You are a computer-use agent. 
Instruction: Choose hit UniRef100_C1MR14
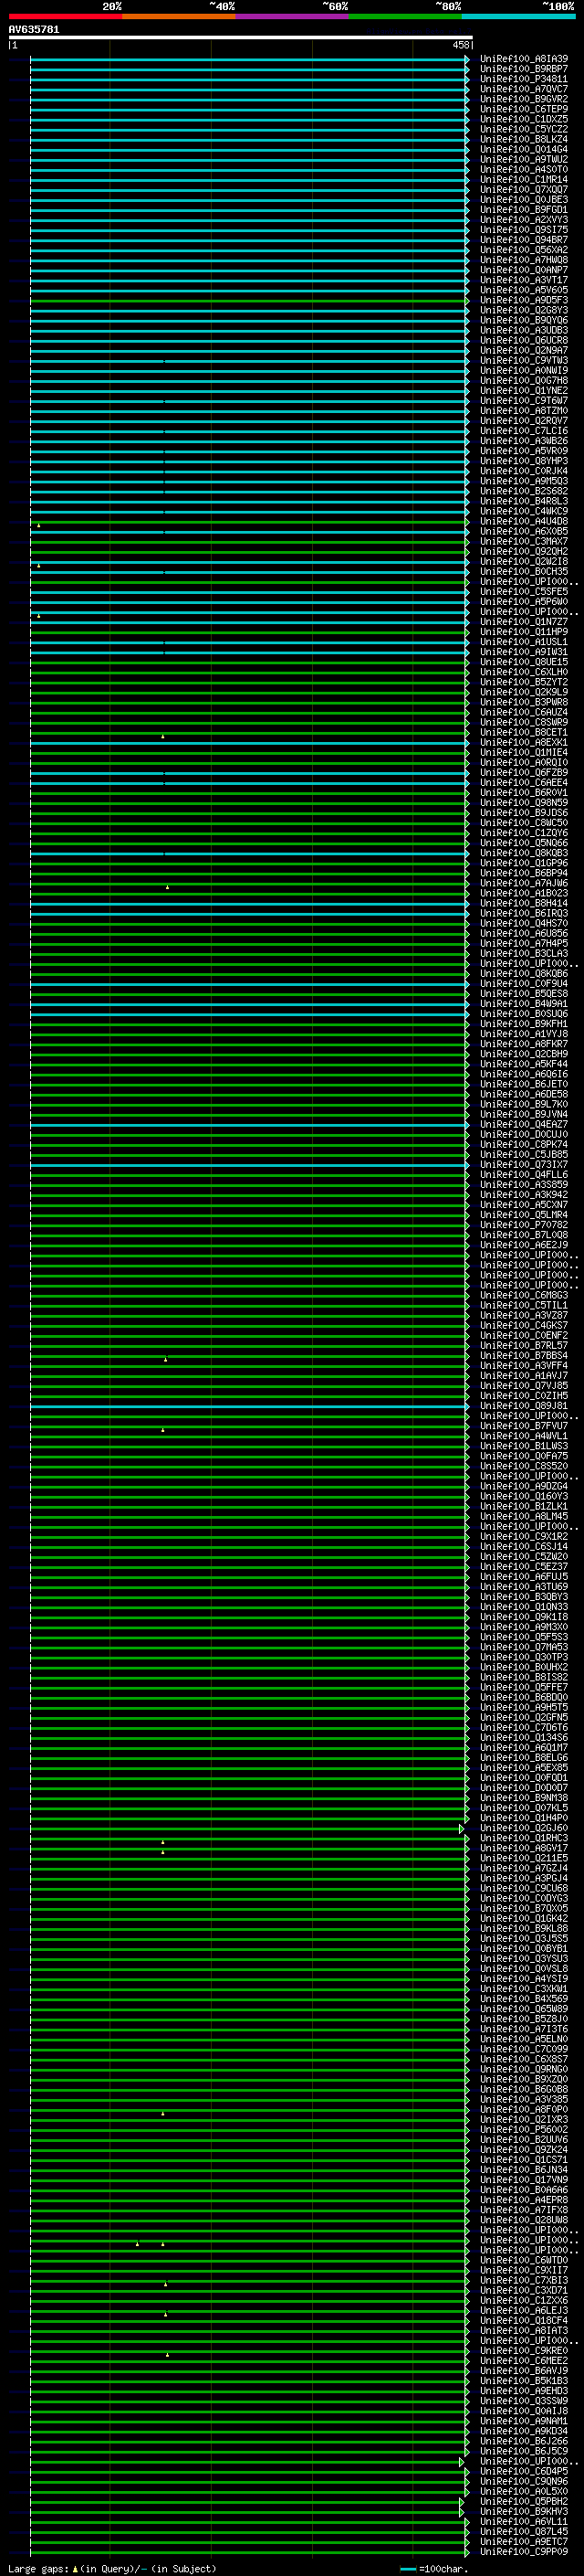(x=523, y=179)
